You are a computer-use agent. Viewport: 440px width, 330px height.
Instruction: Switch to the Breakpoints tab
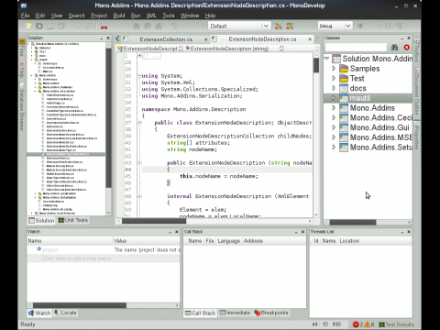(271, 313)
